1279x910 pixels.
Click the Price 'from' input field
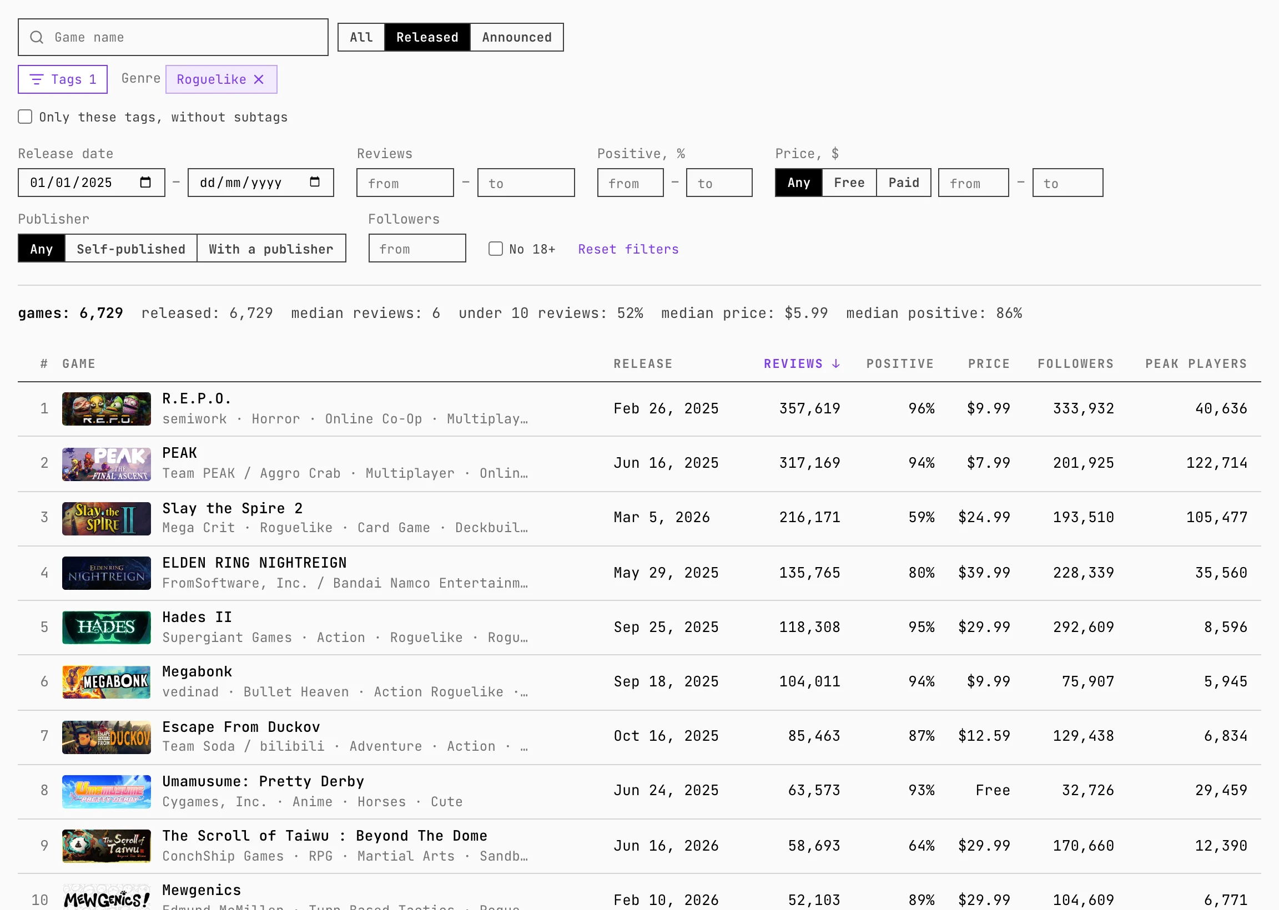pyautogui.click(x=974, y=183)
